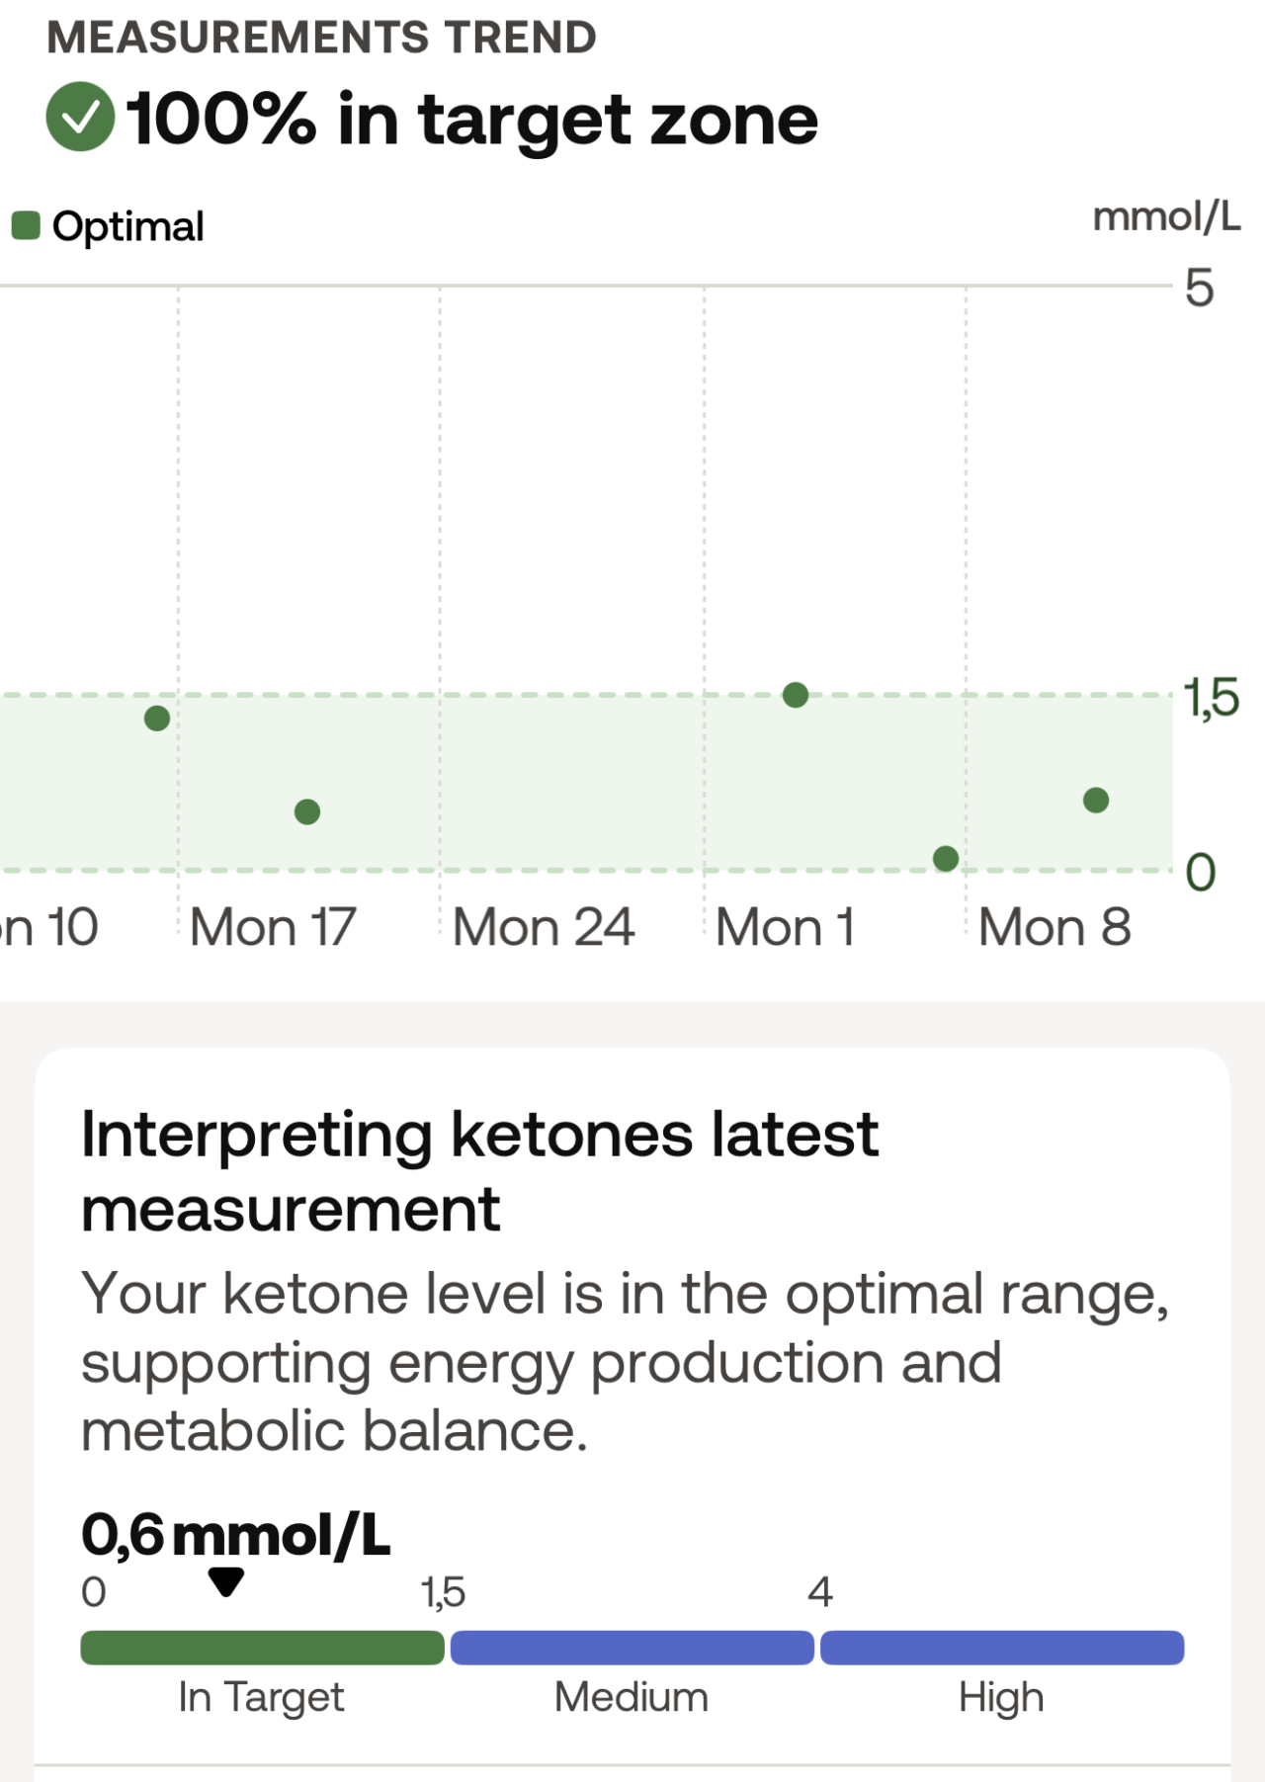Click the green checkmark target zone icon

click(x=80, y=117)
